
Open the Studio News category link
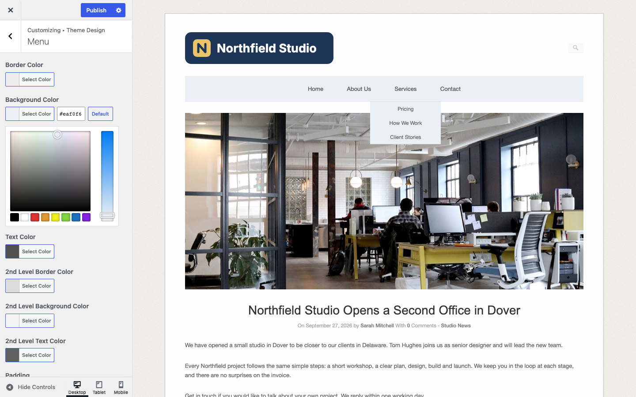point(456,326)
